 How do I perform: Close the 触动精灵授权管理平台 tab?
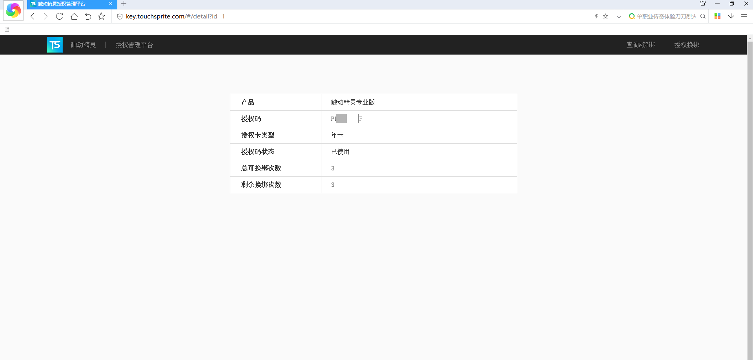click(111, 4)
